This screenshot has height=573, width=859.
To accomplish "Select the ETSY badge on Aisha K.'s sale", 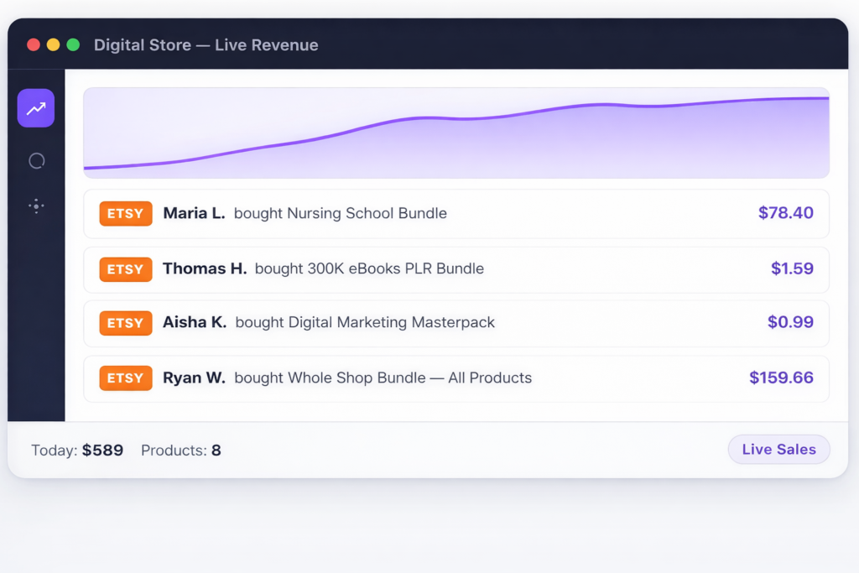I will pyautogui.click(x=126, y=323).
